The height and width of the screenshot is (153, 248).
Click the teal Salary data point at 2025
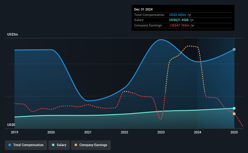(x=234, y=108)
